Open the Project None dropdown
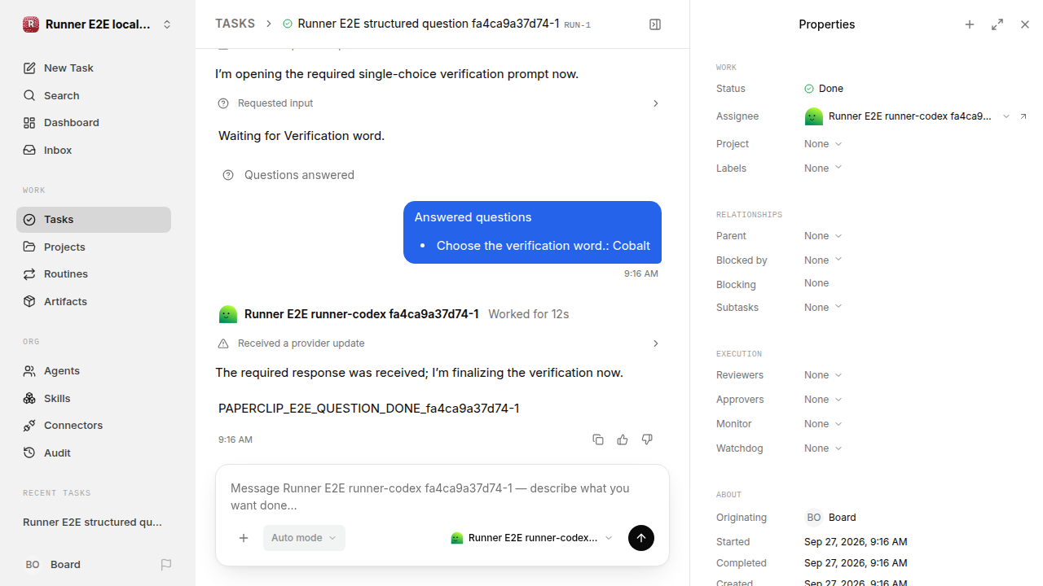The width and height of the screenshot is (1043, 586). tap(823, 144)
